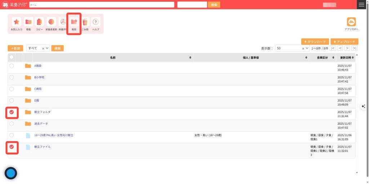This screenshot has height=184, width=369.
Task: Open the hamburger menu in header
Action: pos(361,5)
